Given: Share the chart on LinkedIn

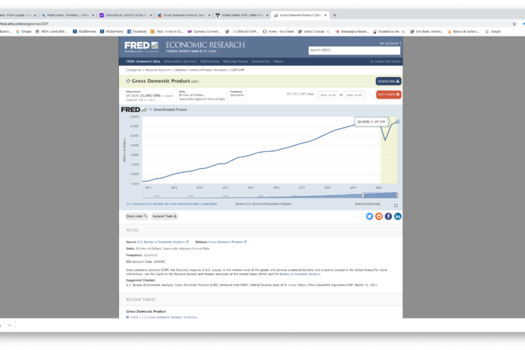Looking at the screenshot, I should [398, 216].
